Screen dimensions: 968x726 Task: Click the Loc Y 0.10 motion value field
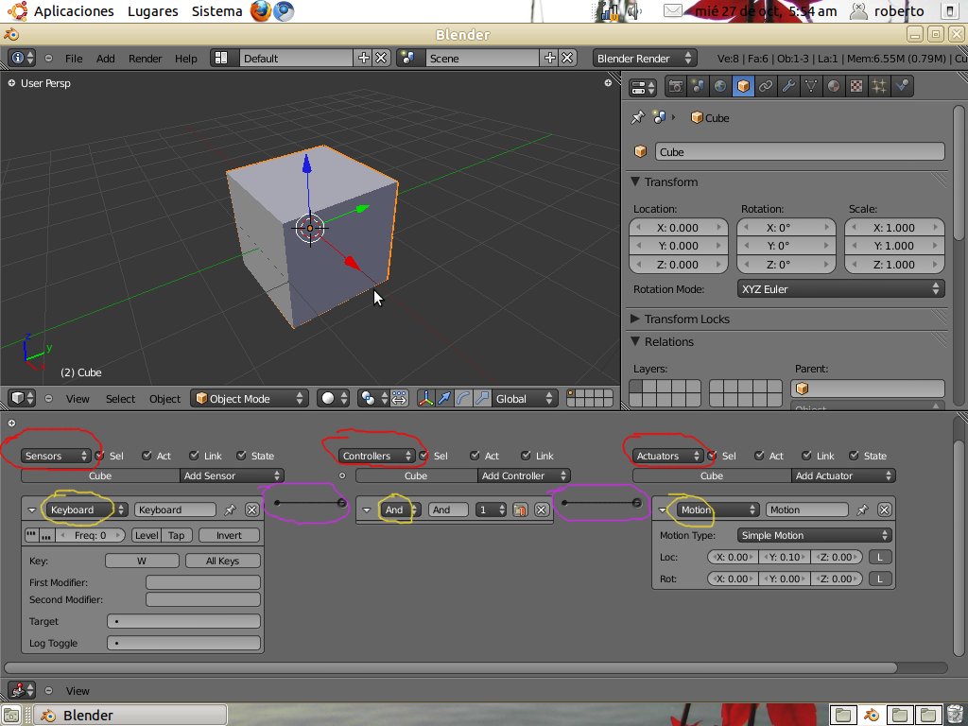(785, 557)
